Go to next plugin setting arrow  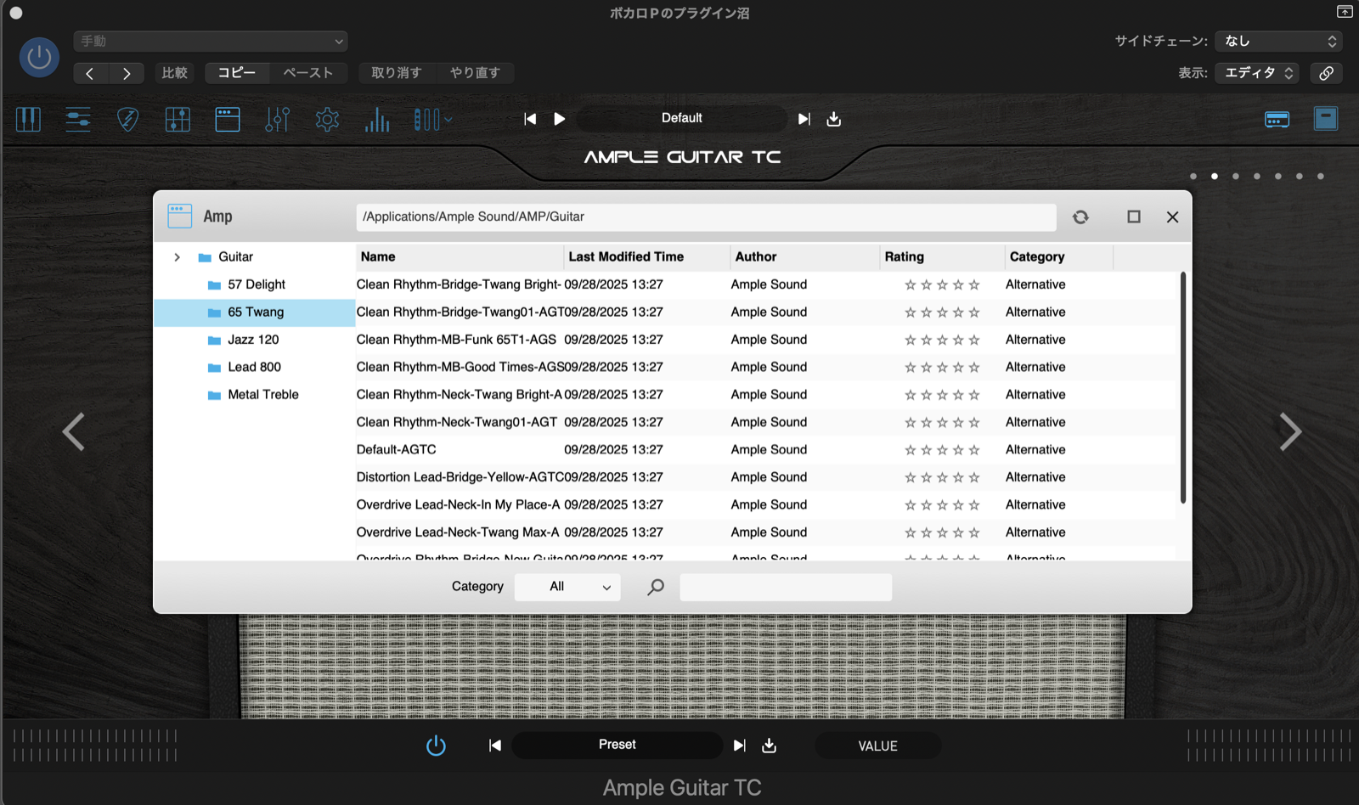pyautogui.click(x=127, y=73)
